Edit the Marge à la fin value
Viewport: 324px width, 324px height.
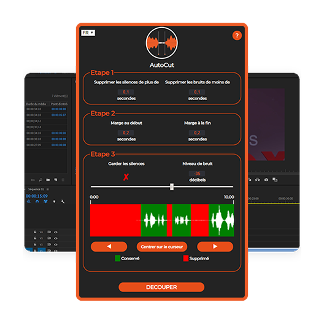(197, 133)
